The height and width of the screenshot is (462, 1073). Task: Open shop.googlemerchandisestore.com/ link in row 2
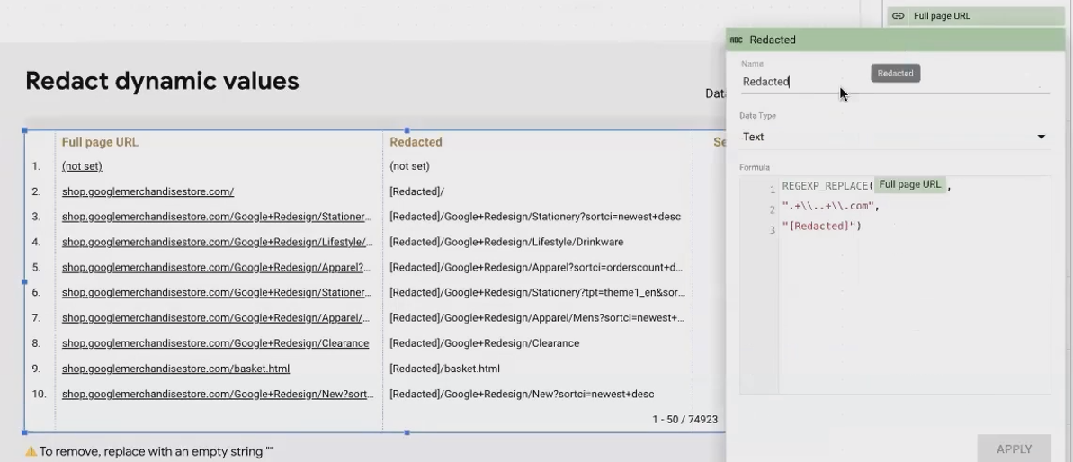point(148,192)
